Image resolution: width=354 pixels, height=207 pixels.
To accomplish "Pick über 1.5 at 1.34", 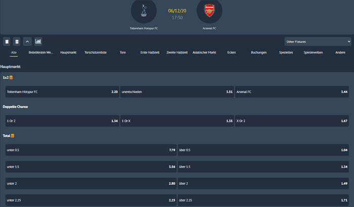I will (263, 167).
